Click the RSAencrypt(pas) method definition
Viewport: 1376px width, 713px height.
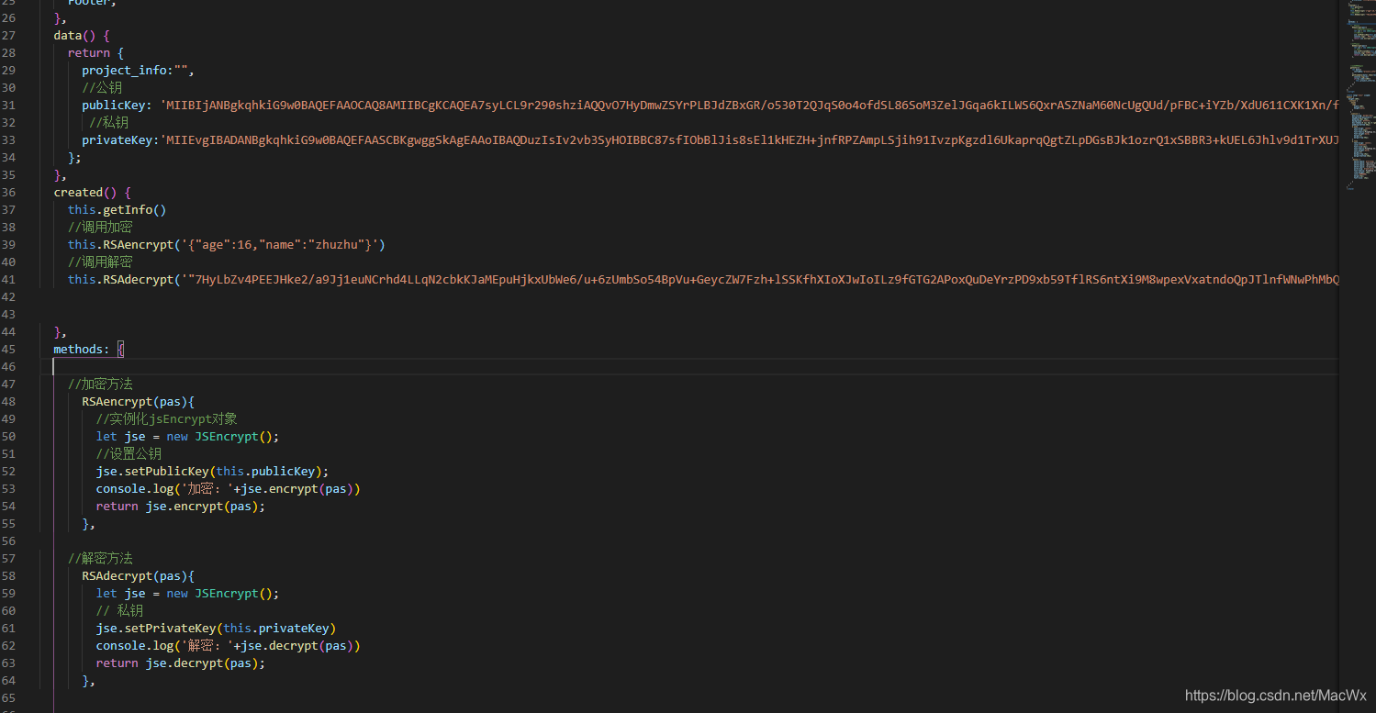click(x=138, y=401)
